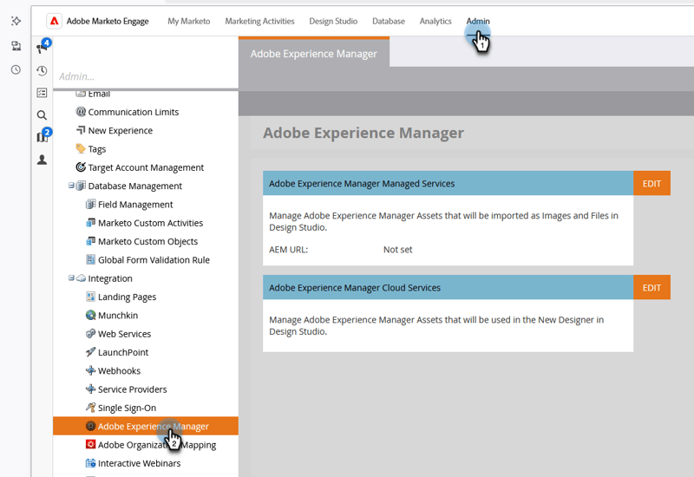Viewport: 694px width, 477px height.
Task: Click the Landing Pages icon
Action: point(91,297)
